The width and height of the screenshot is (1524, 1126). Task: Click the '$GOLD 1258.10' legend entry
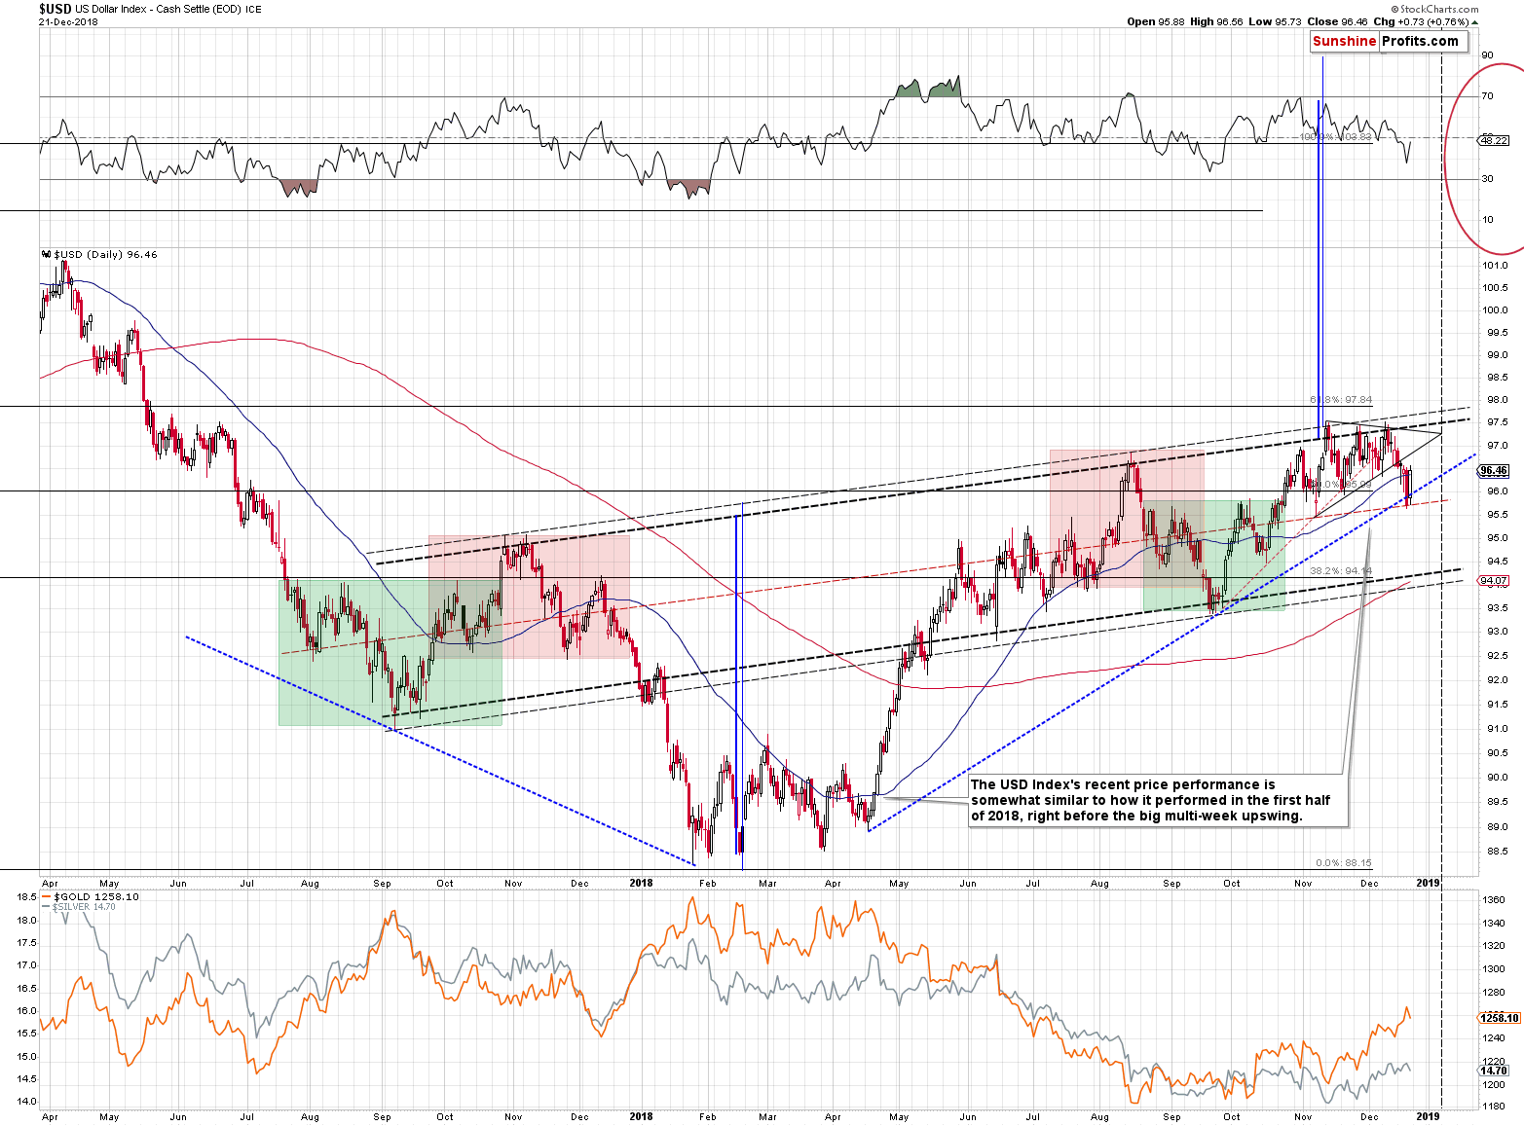[95, 896]
